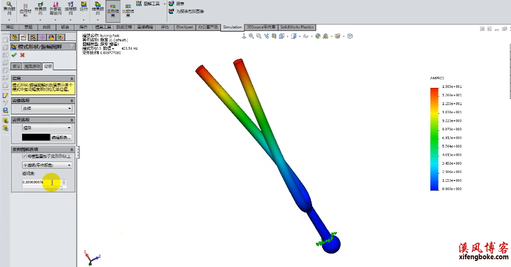Click Section View icon in view toolbar
The image size is (511, 267).
[x=274, y=36]
